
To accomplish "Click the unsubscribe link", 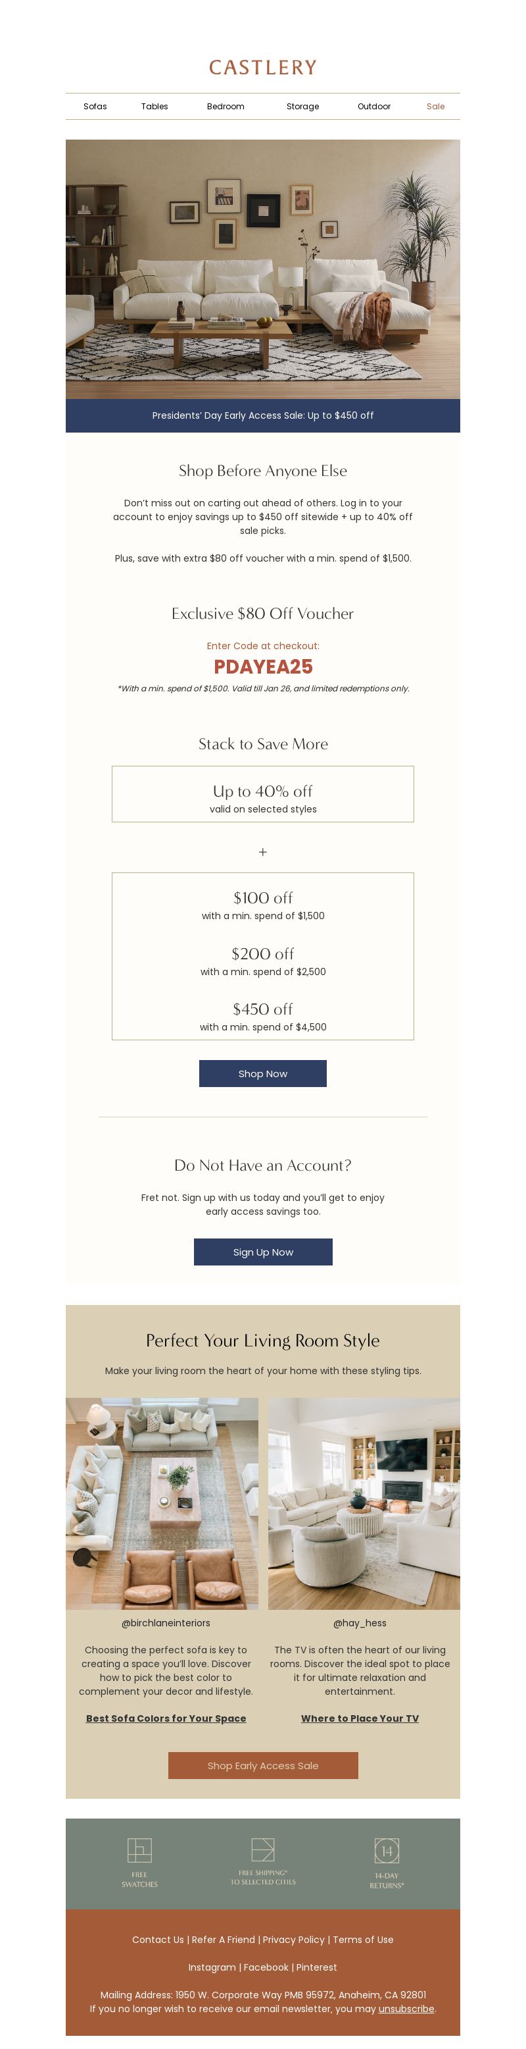I will tap(406, 2008).
